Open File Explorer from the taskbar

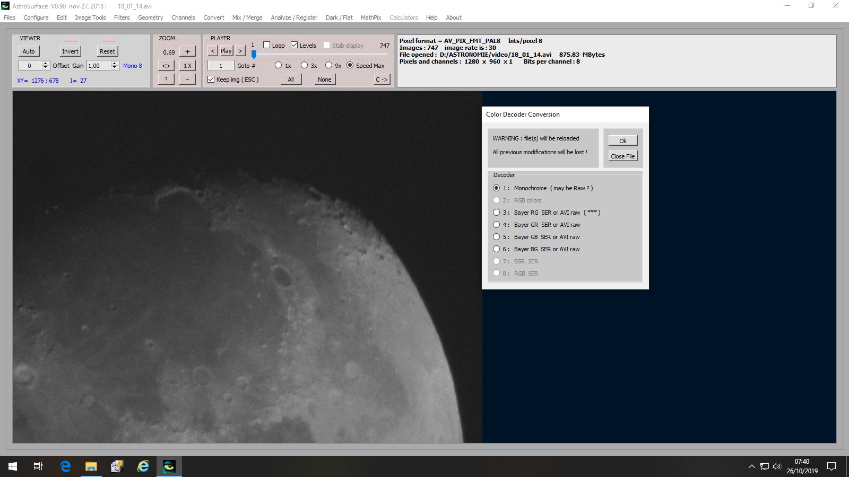pos(91,466)
